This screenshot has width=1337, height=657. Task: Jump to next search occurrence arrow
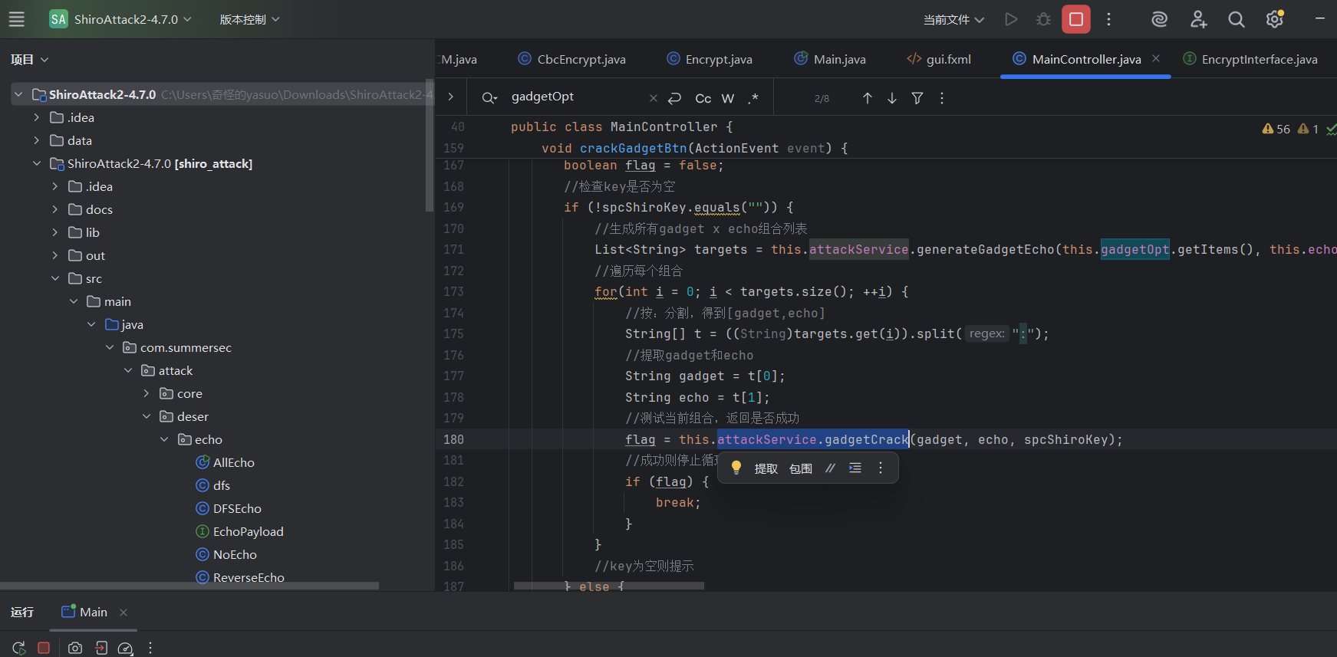coord(892,98)
